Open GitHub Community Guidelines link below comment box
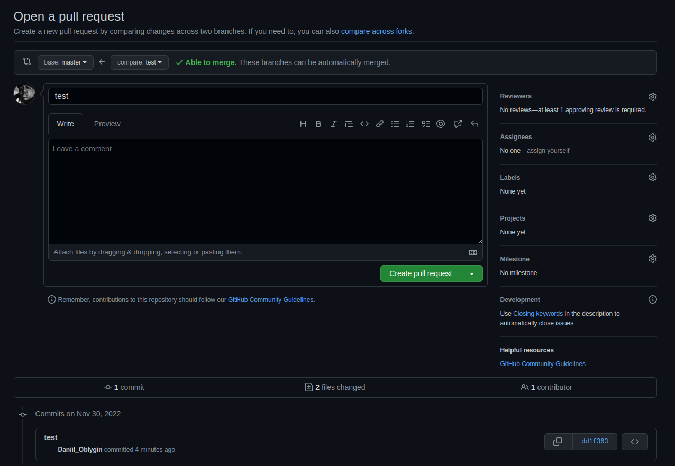 (271, 300)
